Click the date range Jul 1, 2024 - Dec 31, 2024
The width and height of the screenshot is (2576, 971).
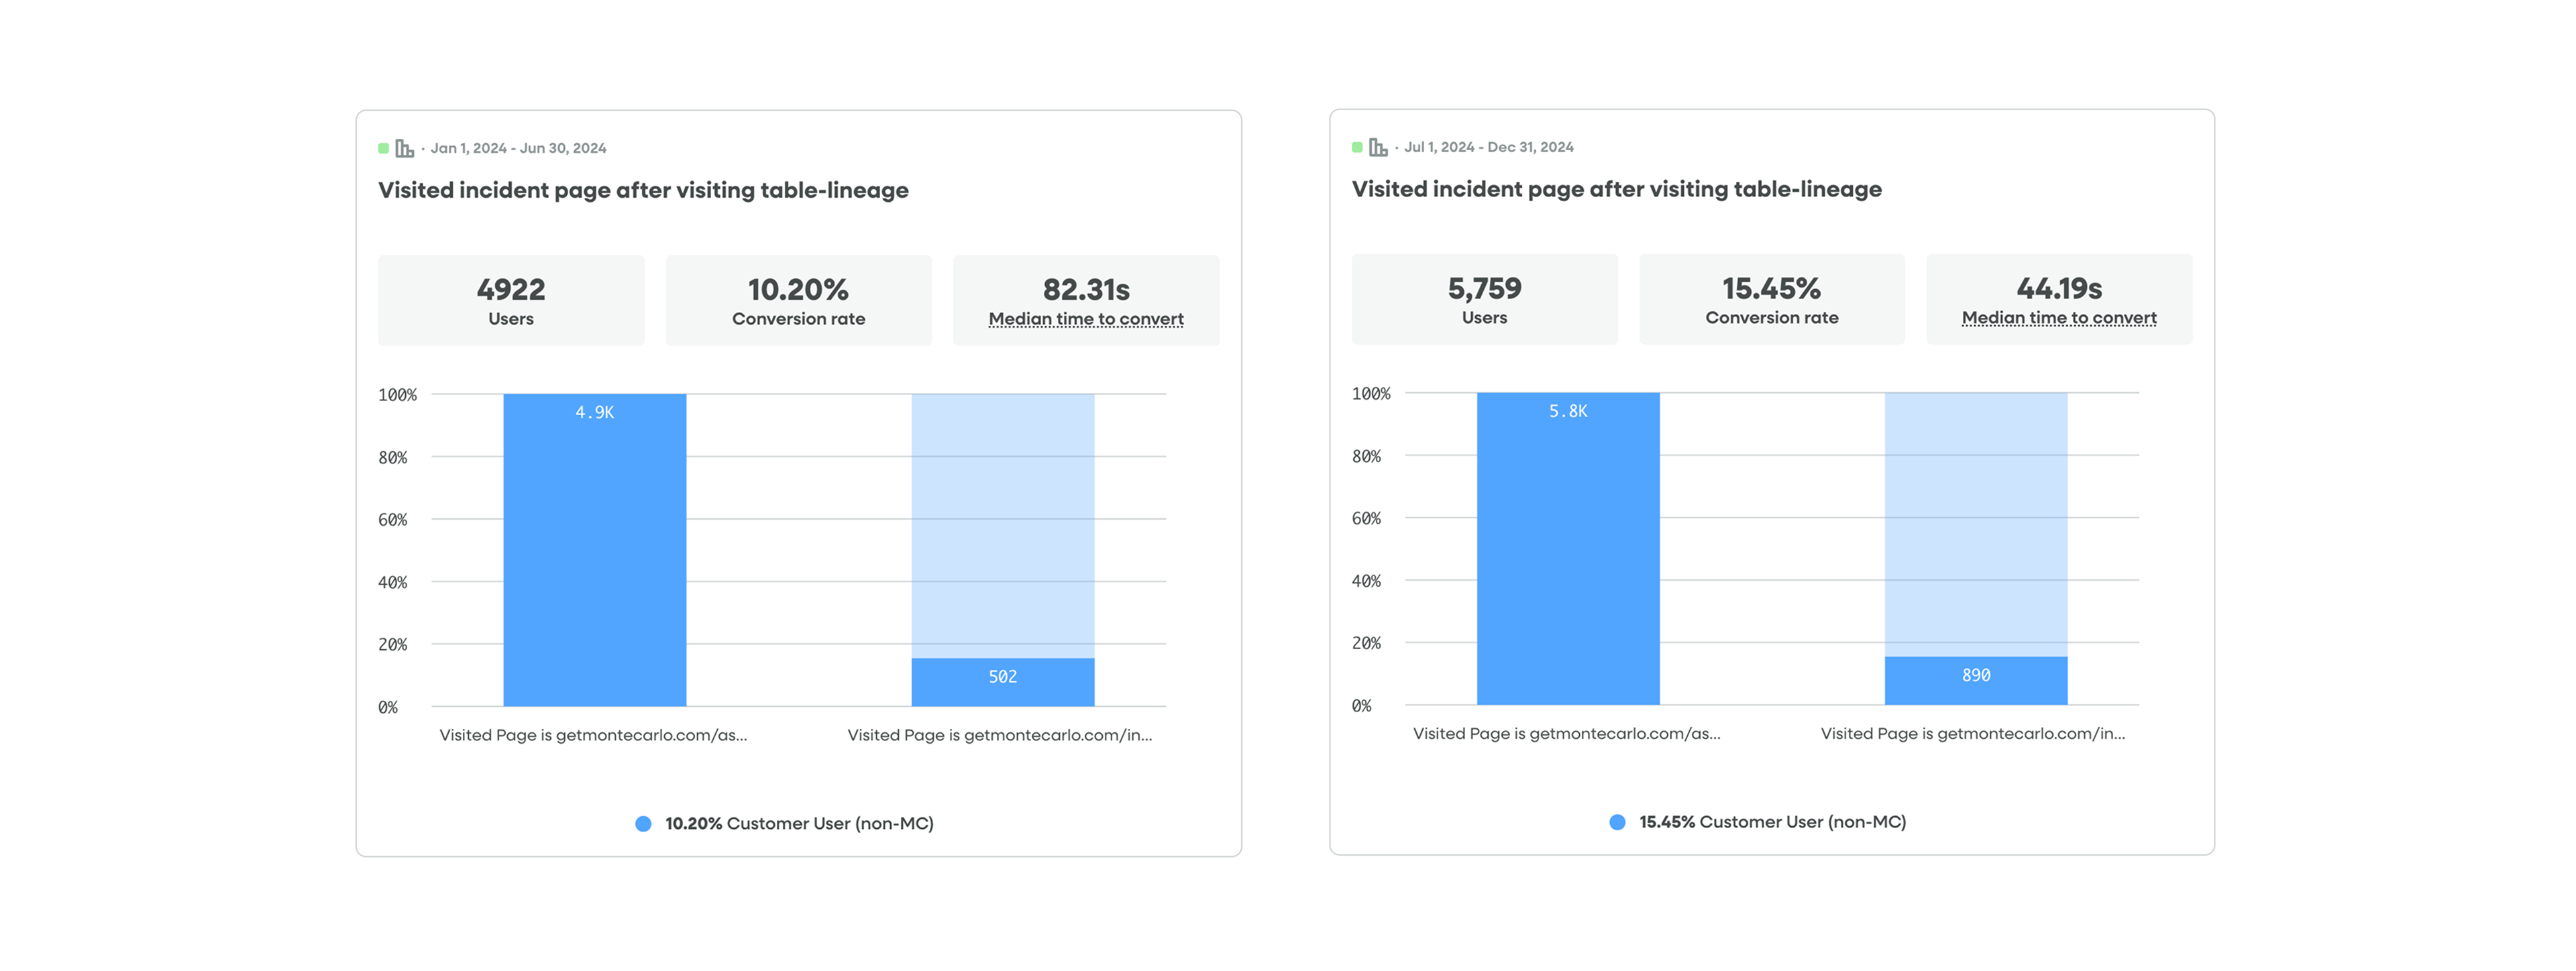(1489, 147)
